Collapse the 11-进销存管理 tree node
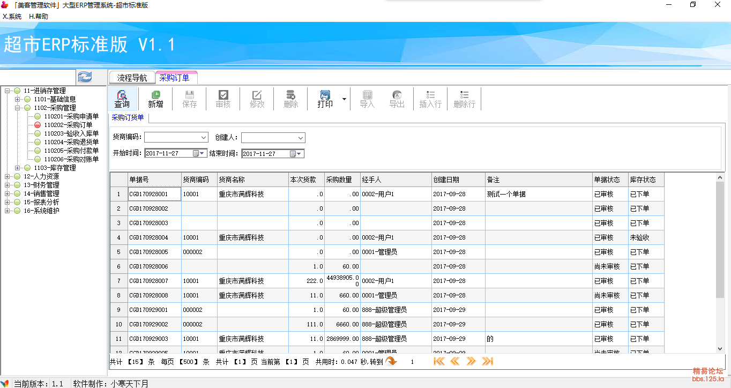The height and width of the screenshot is (388, 731). coord(8,91)
